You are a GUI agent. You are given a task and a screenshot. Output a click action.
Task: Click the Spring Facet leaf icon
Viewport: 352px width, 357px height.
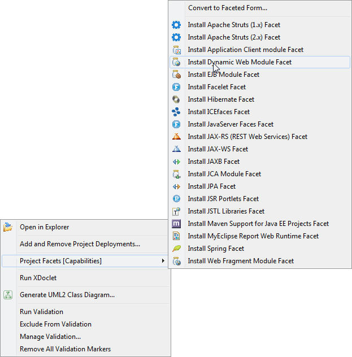tap(176, 249)
